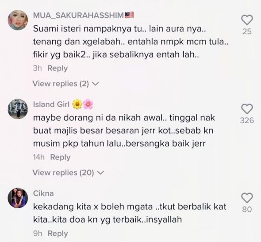
Task: Expand View replies (2)
Action: click(66, 84)
